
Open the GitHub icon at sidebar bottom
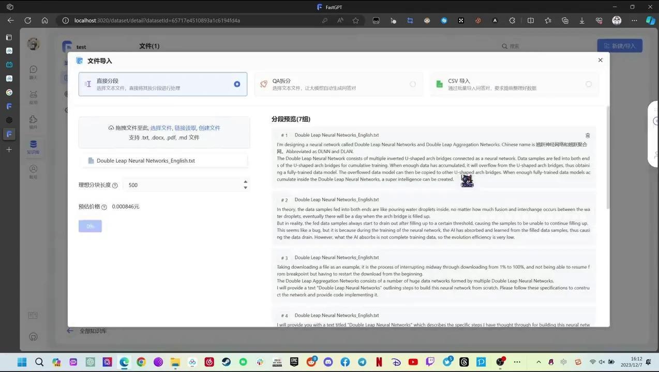click(33, 337)
